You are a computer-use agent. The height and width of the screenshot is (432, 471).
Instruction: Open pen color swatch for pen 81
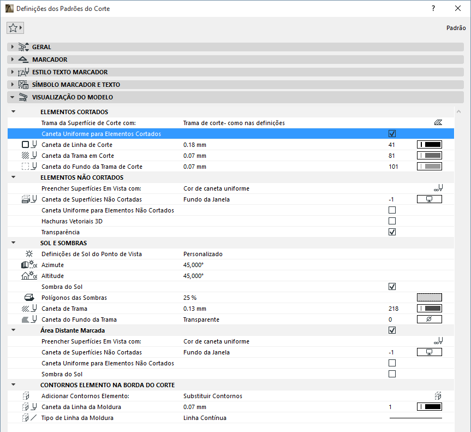(429, 156)
